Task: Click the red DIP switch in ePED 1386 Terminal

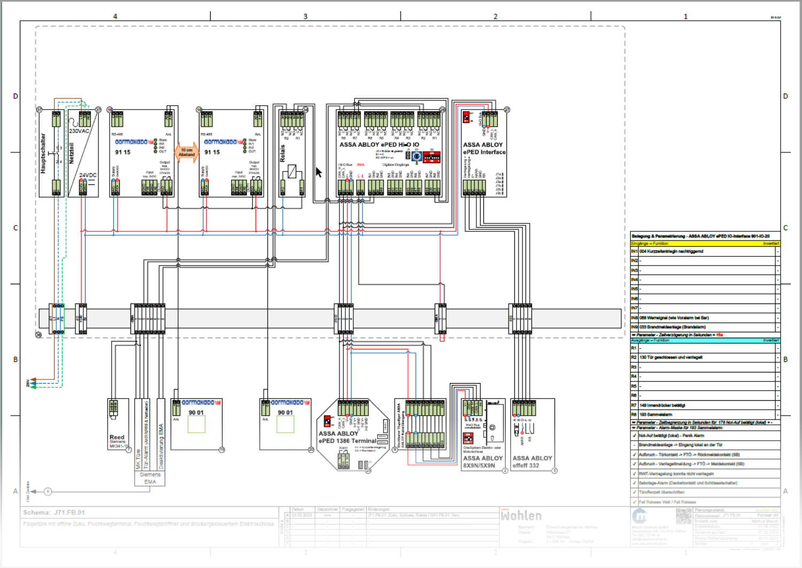Action: [x=327, y=421]
